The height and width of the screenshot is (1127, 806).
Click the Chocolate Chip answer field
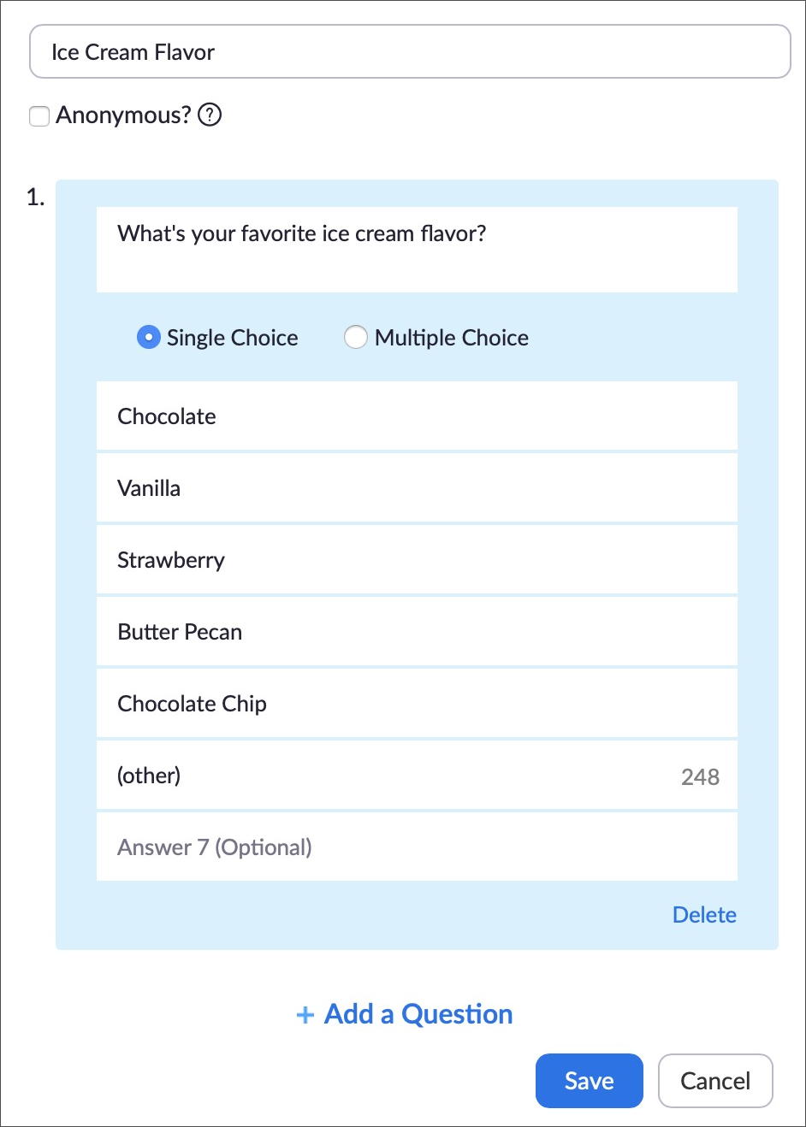[417, 704]
